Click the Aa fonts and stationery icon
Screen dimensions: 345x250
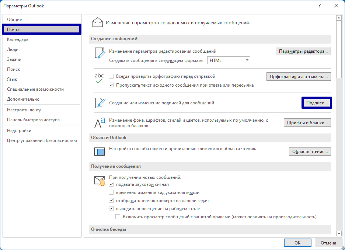click(x=100, y=123)
